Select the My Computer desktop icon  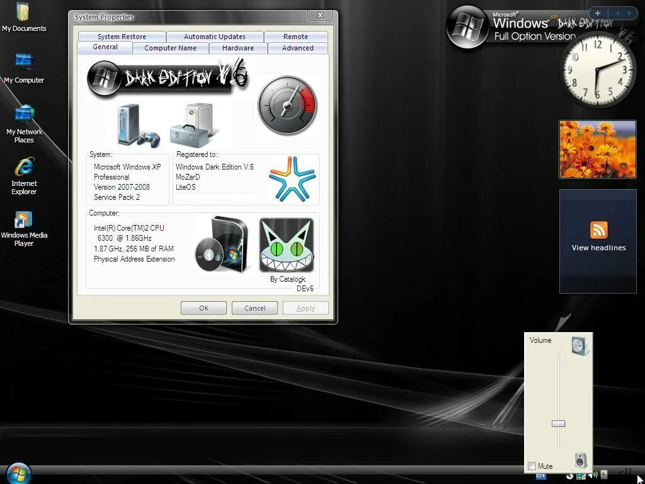tap(24, 68)
